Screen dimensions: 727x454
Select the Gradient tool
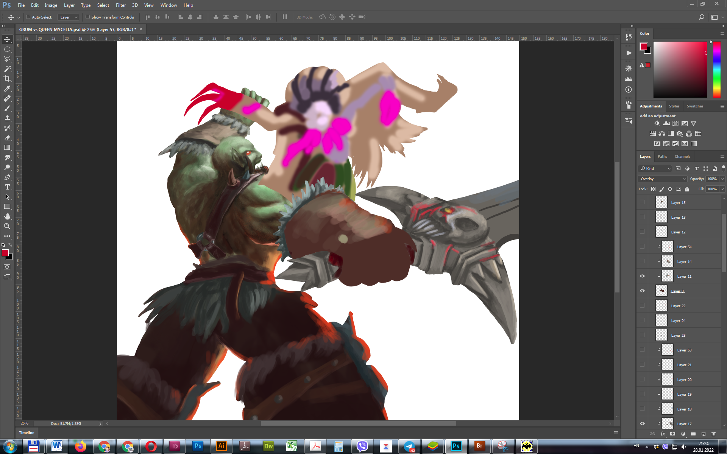pos(7,148)
